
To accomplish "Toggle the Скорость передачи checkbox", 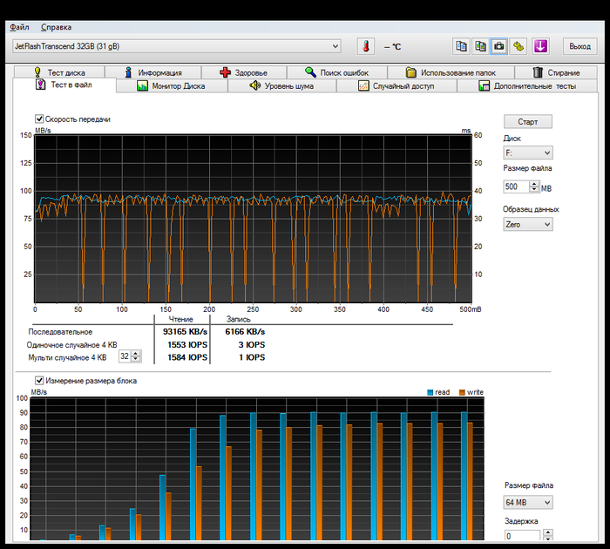I will pos(39,119).
